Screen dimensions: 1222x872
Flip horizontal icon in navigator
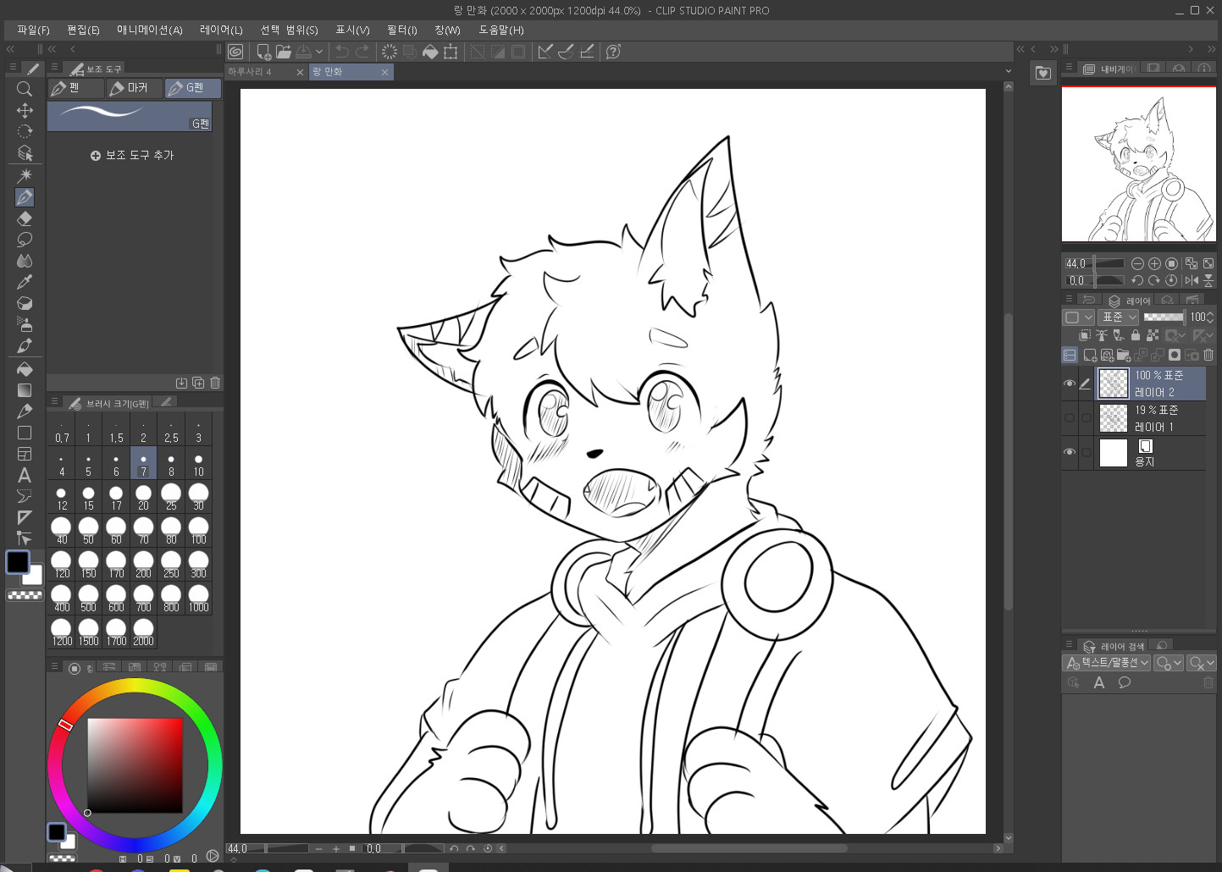point(1192,280)
